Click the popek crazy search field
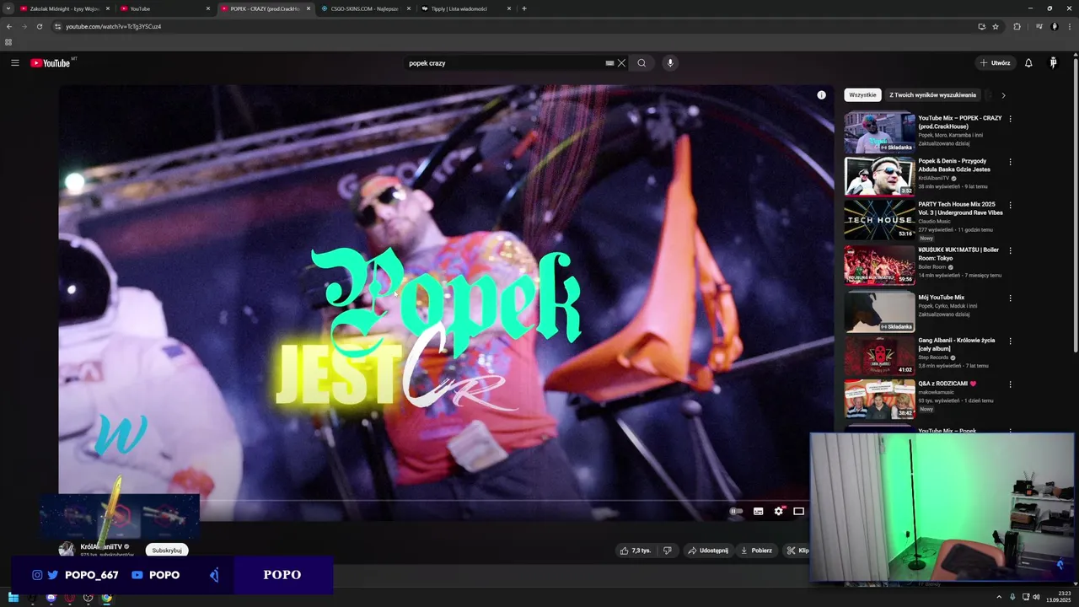The image size is (1079, 607). pyautogui.click(x=503, y=63)
